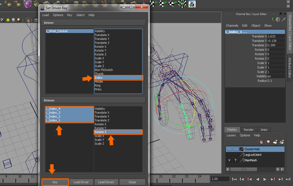This screenshot has width=293, height=186.
Task: Open the Load menu in Set Driven Key
Action: (45, 15)
